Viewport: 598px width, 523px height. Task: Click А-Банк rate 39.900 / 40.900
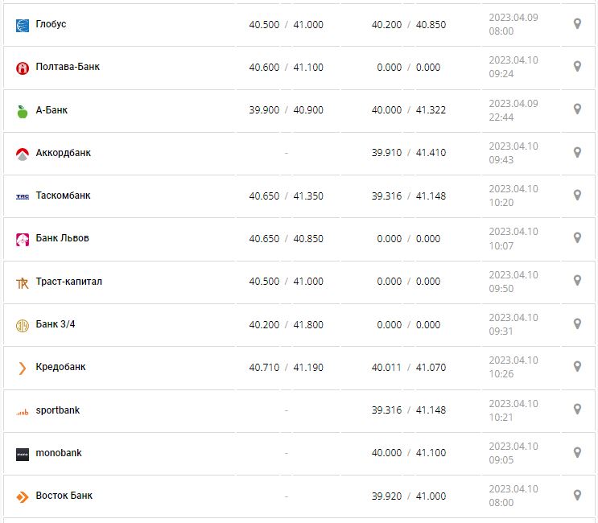click(x=286, y=110)
